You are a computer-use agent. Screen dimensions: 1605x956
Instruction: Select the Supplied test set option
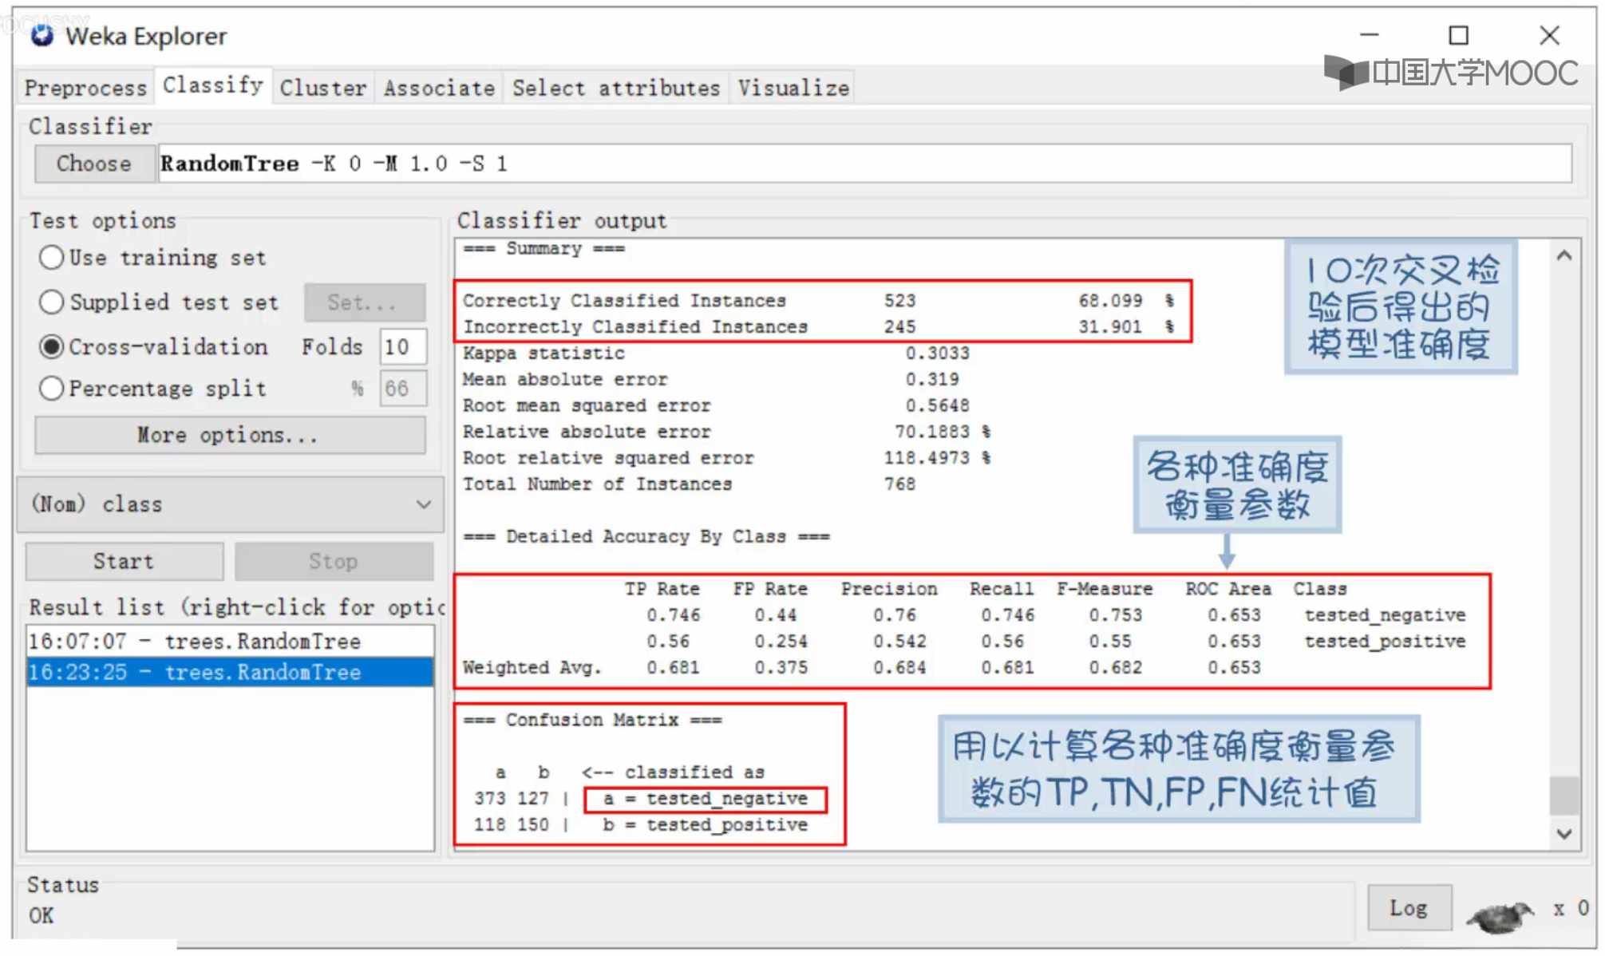coord(52,302)
